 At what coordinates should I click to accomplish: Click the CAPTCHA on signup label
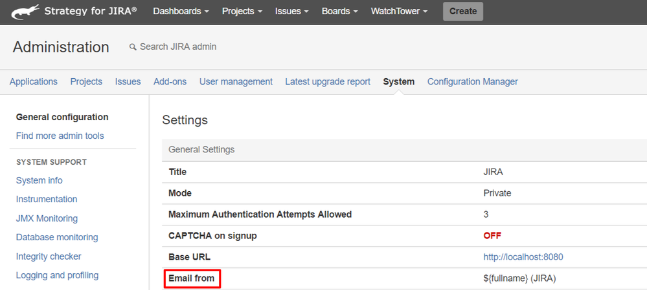pos(212,236)
